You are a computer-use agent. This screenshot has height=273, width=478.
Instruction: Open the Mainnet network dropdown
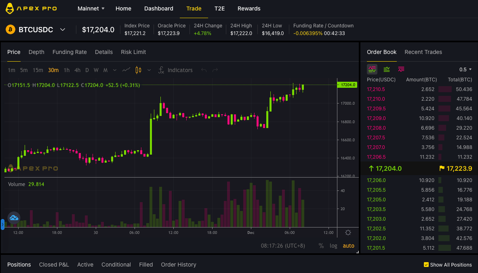[x=91, y=8]
